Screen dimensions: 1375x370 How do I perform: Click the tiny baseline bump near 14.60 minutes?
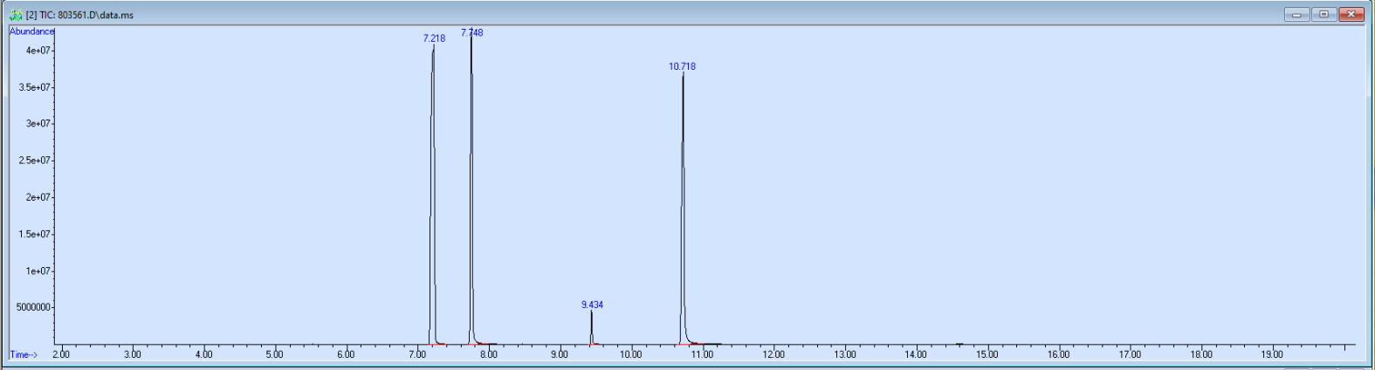coord(959,344)
